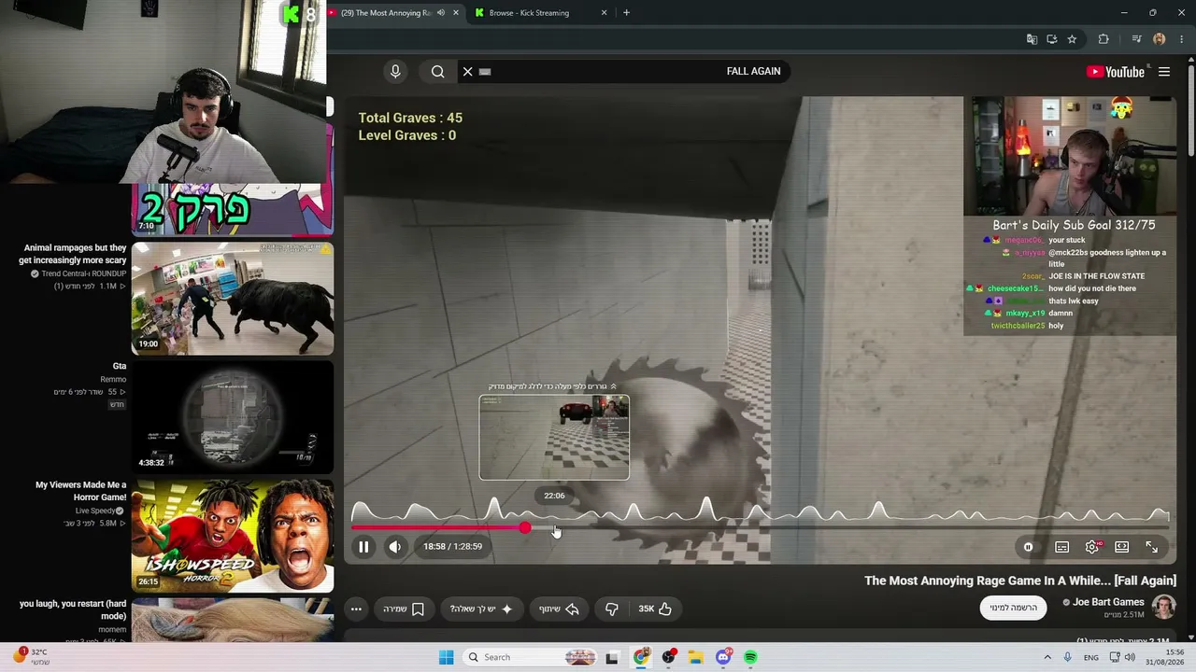Open more actions three-dot menu under video
The width and height of the screenshot is (1196, 672).
[356, 609]
